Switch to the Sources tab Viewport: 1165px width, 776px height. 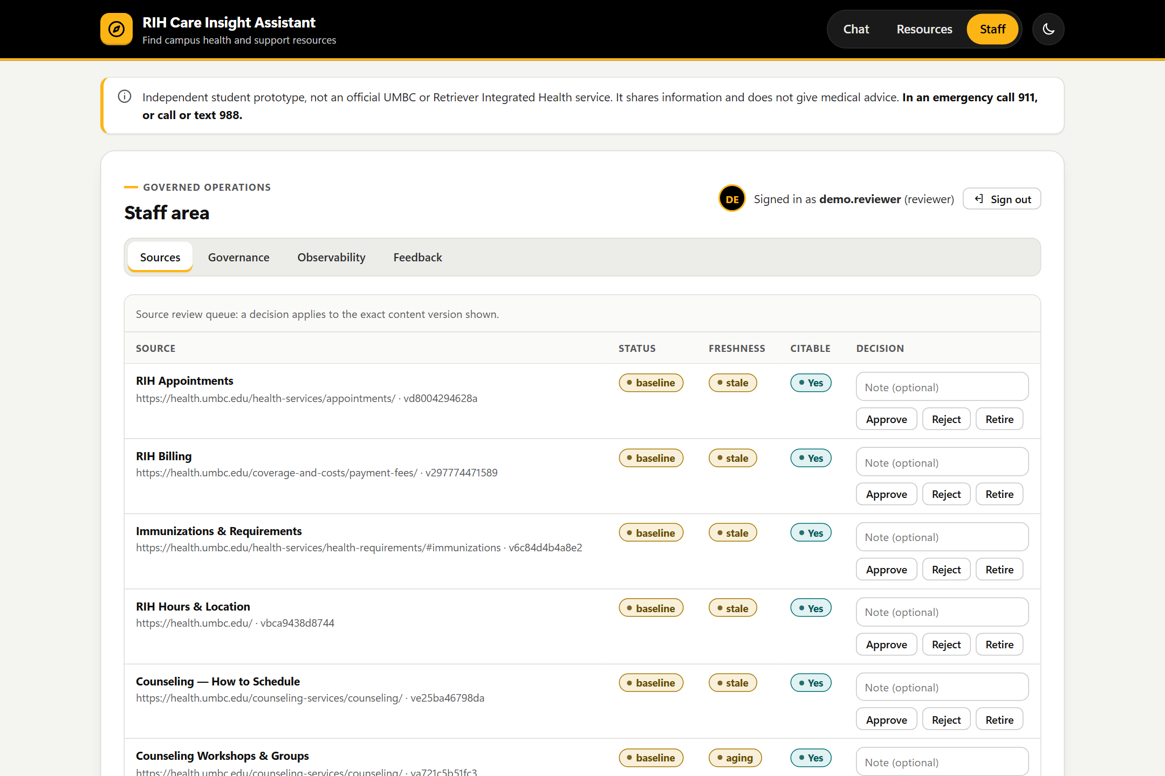point(160,257)
